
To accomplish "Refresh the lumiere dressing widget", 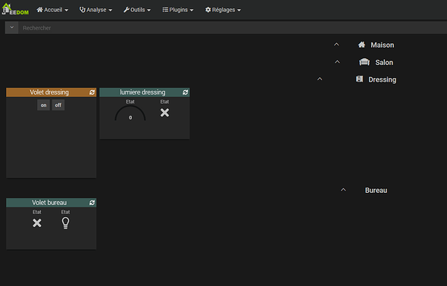I will (186, 92).
